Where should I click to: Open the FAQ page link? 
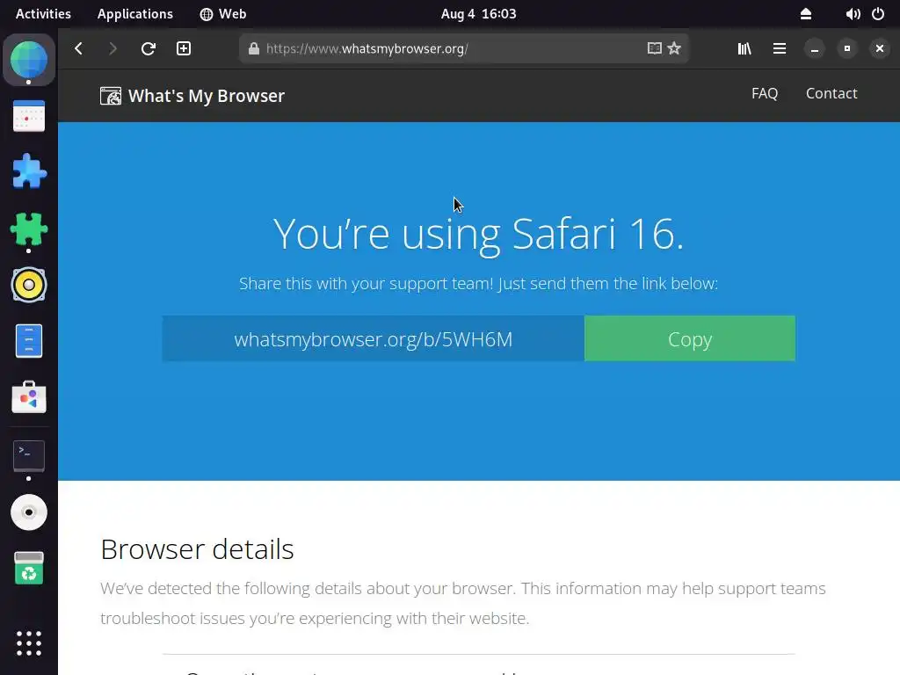click(x=765, y=93)
